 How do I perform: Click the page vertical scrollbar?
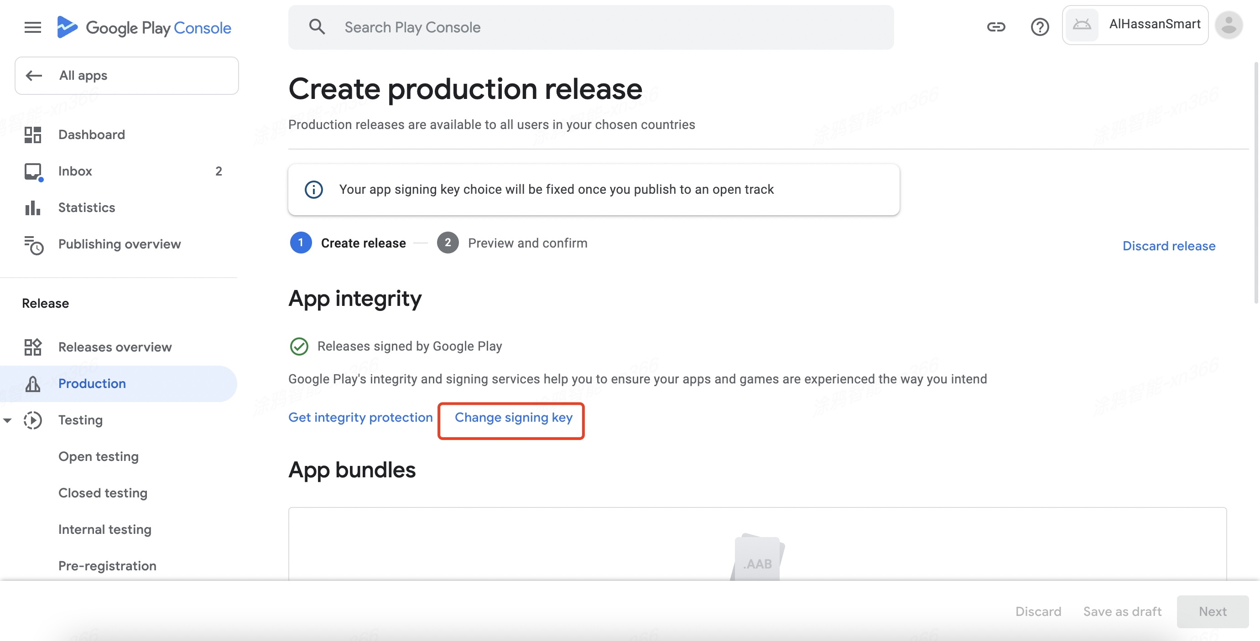tap(1255, 183)
